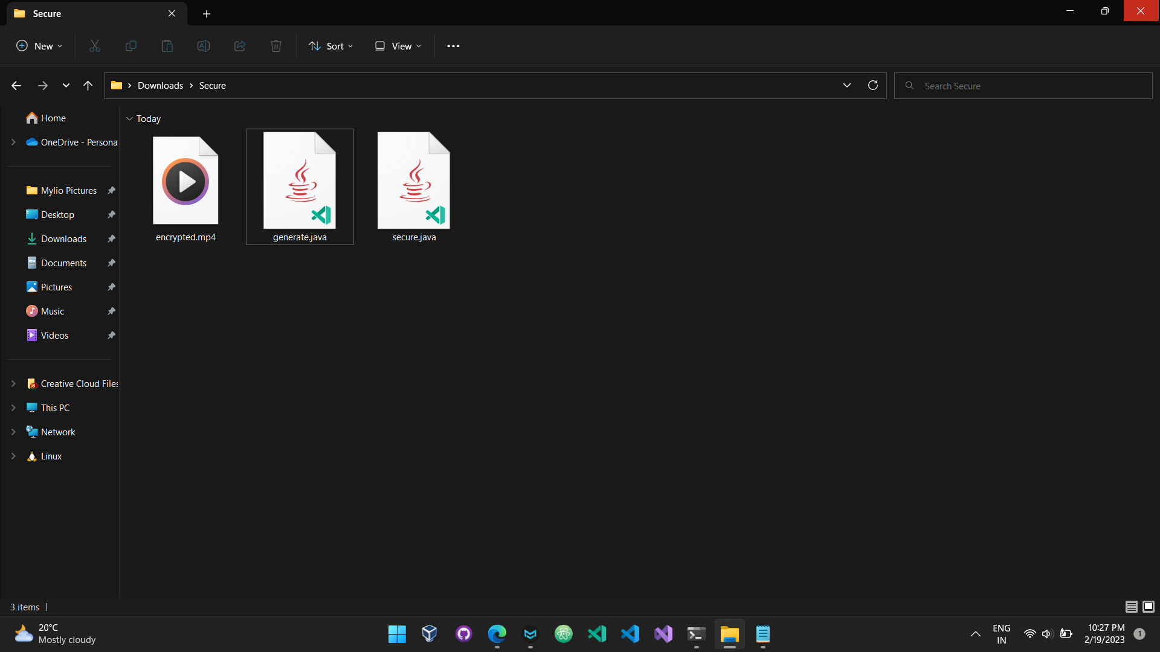Open the Sort dropdown menu
Screen dimensions: 1160x652
[x=330, y=46]
